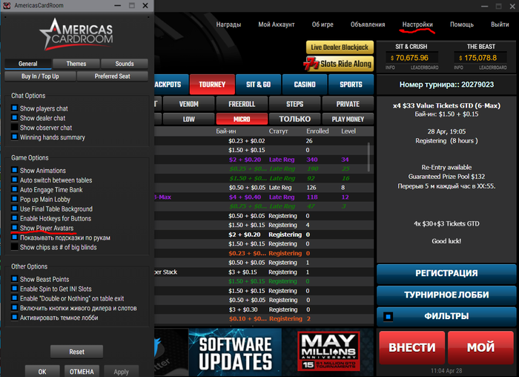Select the ТОЛЬКО filter button
Viewport: 519px width, 377px height.
(x=294, y=119)
